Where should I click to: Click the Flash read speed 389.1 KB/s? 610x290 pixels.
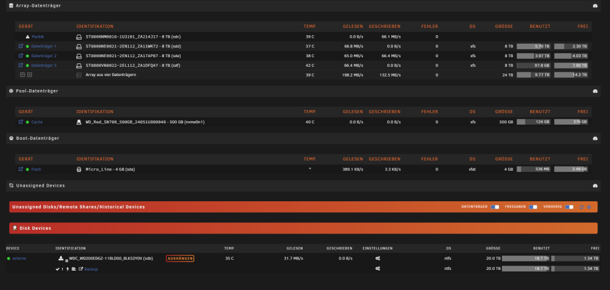tap(353, 169)
